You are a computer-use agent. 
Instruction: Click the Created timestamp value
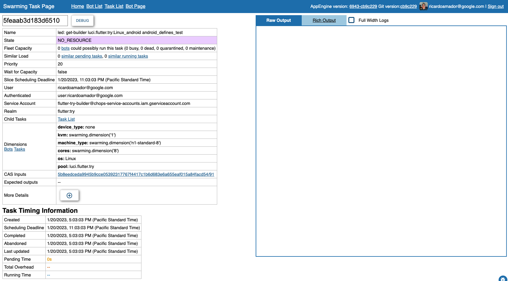click(x=92, y=220)
